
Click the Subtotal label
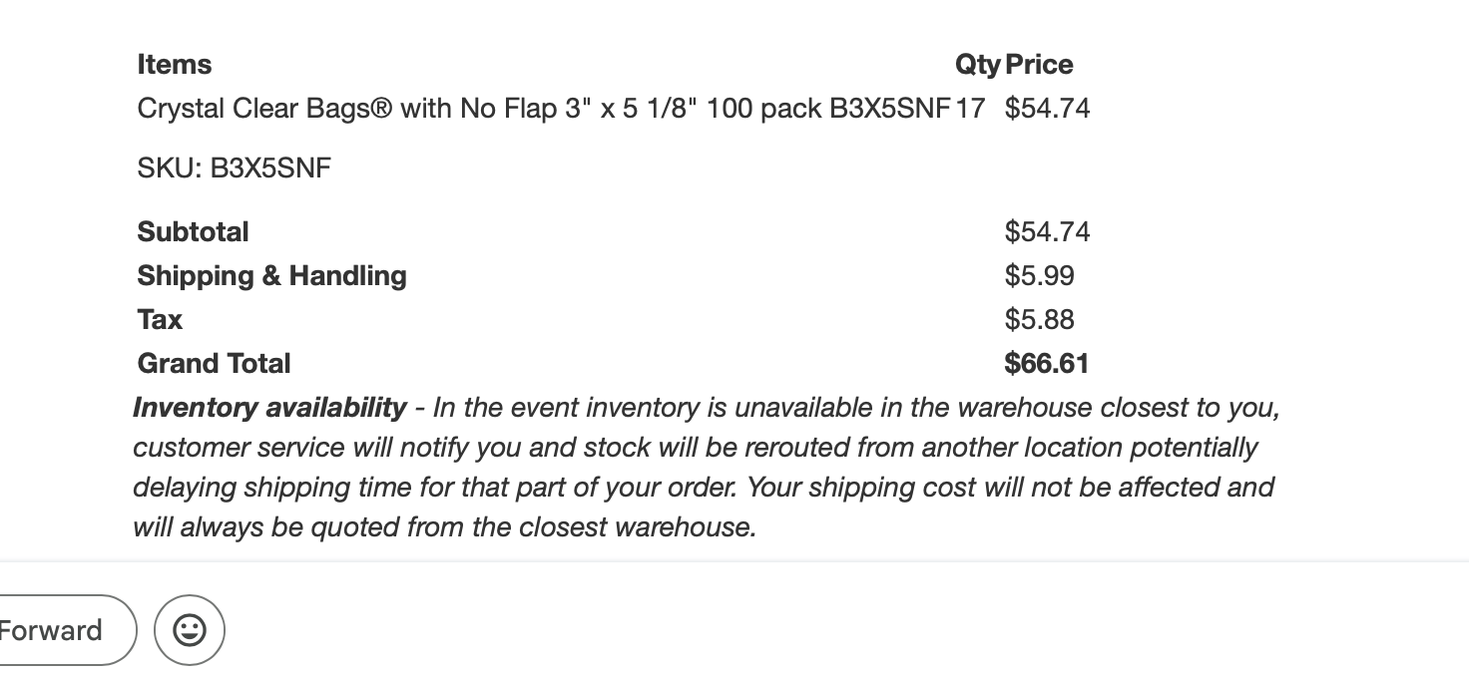pos(194,231)
